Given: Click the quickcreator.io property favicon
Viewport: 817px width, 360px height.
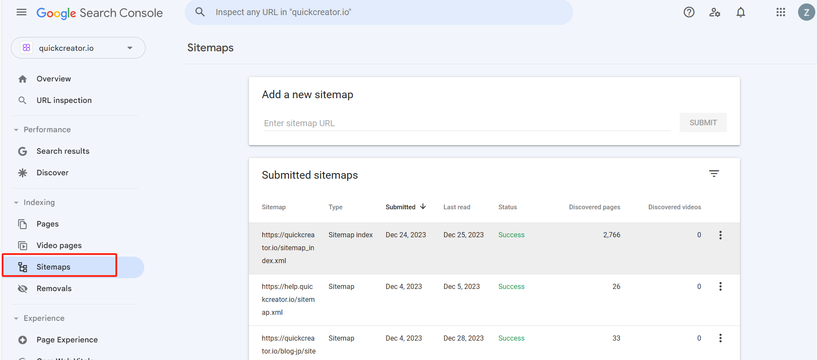Looking at the screenshot, I should [x=27, y=48].
